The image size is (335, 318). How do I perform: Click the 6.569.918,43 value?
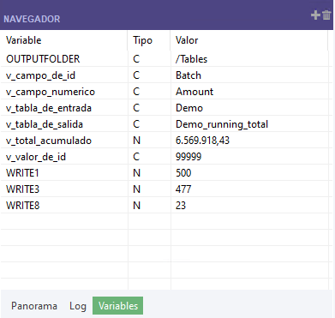(202, 141)
